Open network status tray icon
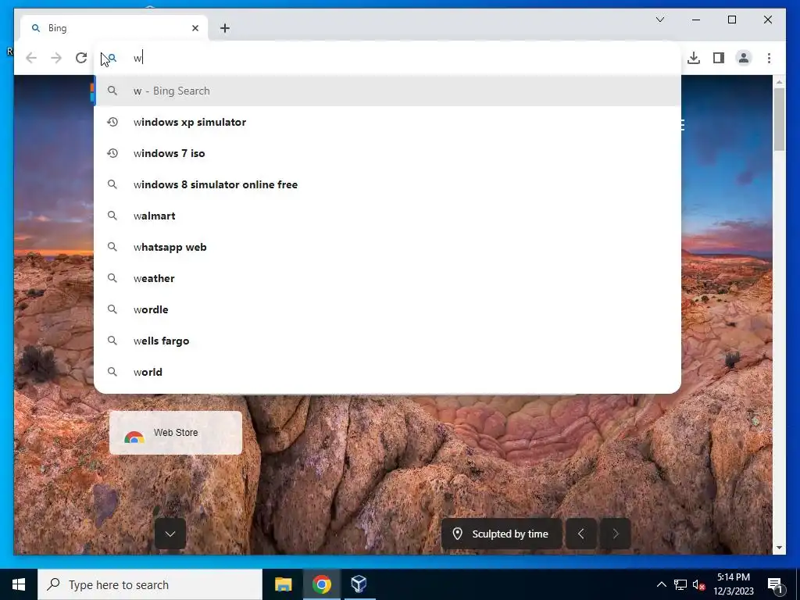The image size is (800, 600). point(680,584)
